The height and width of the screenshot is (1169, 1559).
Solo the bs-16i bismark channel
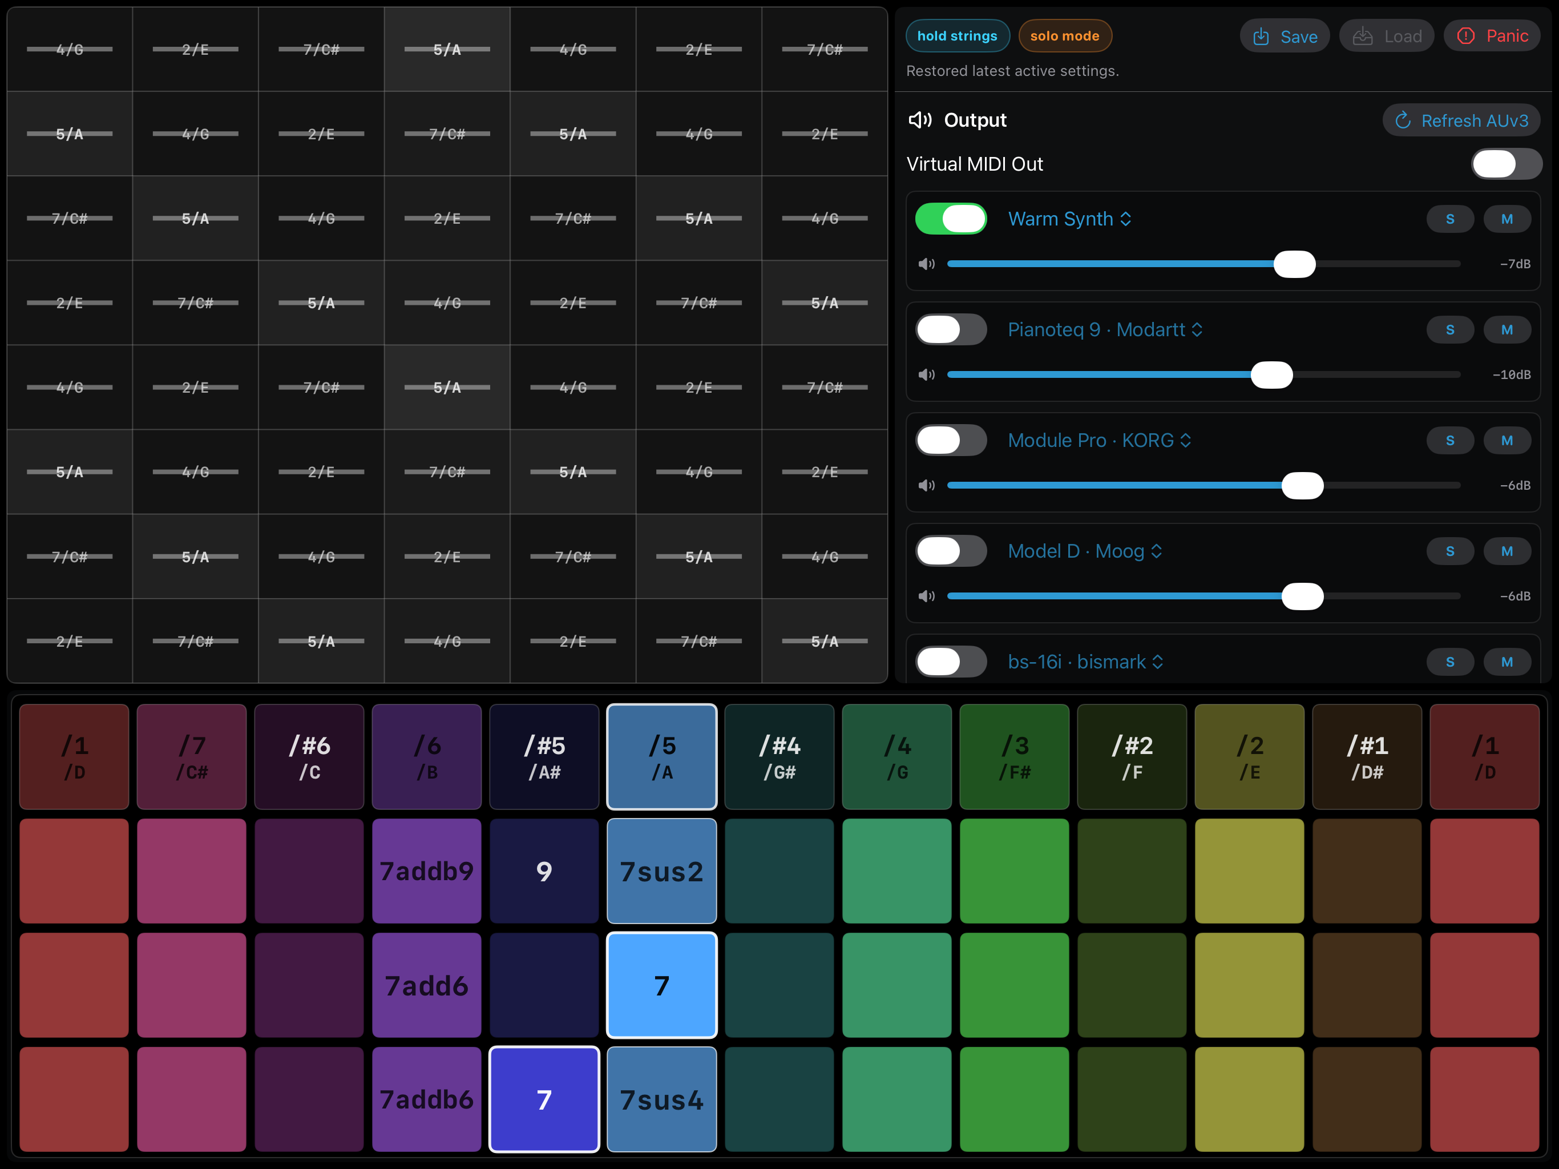1450,662
